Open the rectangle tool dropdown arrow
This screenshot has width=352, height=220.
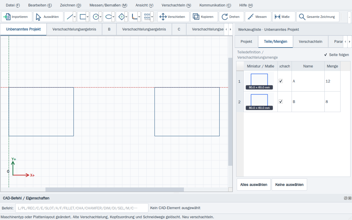(x=87, y=17)
